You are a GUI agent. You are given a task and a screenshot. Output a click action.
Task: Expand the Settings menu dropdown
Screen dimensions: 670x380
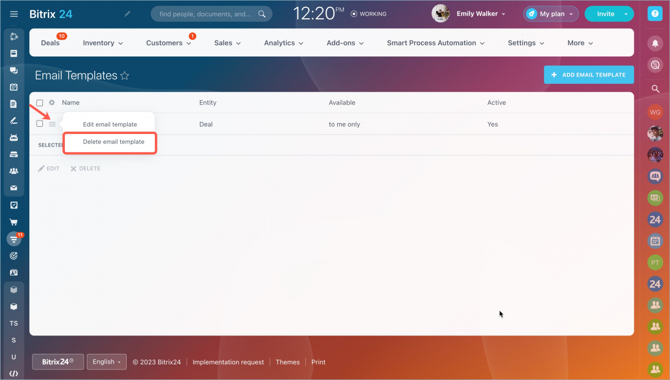[526, 43]
